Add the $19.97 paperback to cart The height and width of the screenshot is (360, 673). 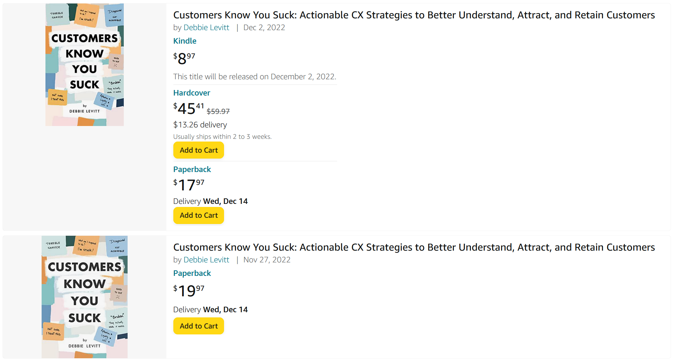click(199, 326)
